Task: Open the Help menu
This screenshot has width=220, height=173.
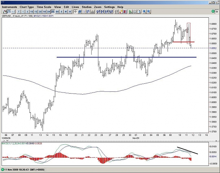Action: 120,7
